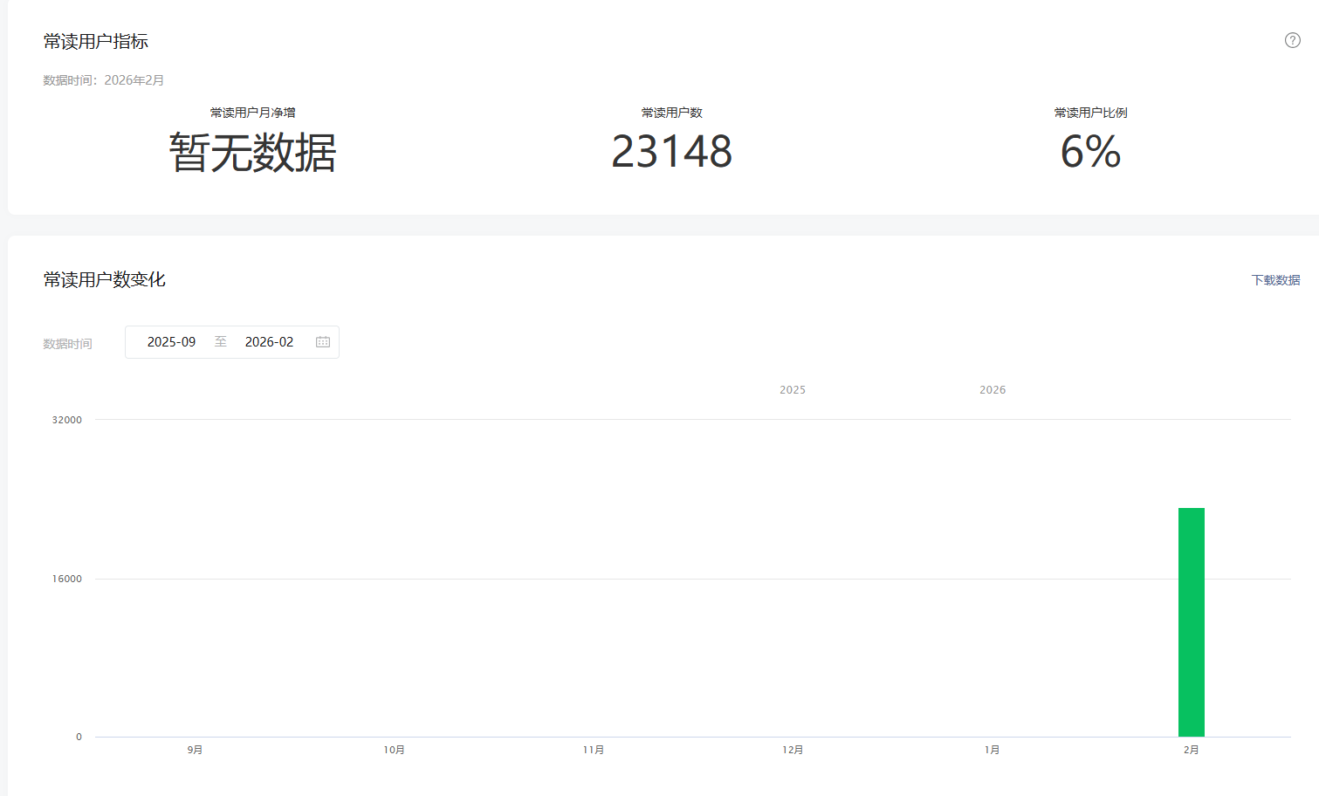Screen dimensions: 1319x796
Task: Click the 32000 y-axis label
Action: click(x=67, y=420)
